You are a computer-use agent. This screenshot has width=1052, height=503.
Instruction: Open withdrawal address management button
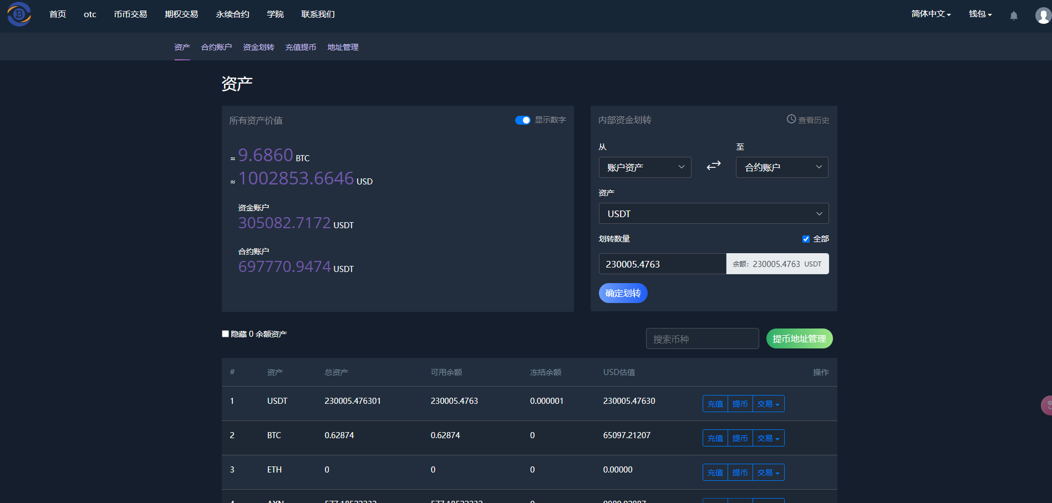point(799,338)
